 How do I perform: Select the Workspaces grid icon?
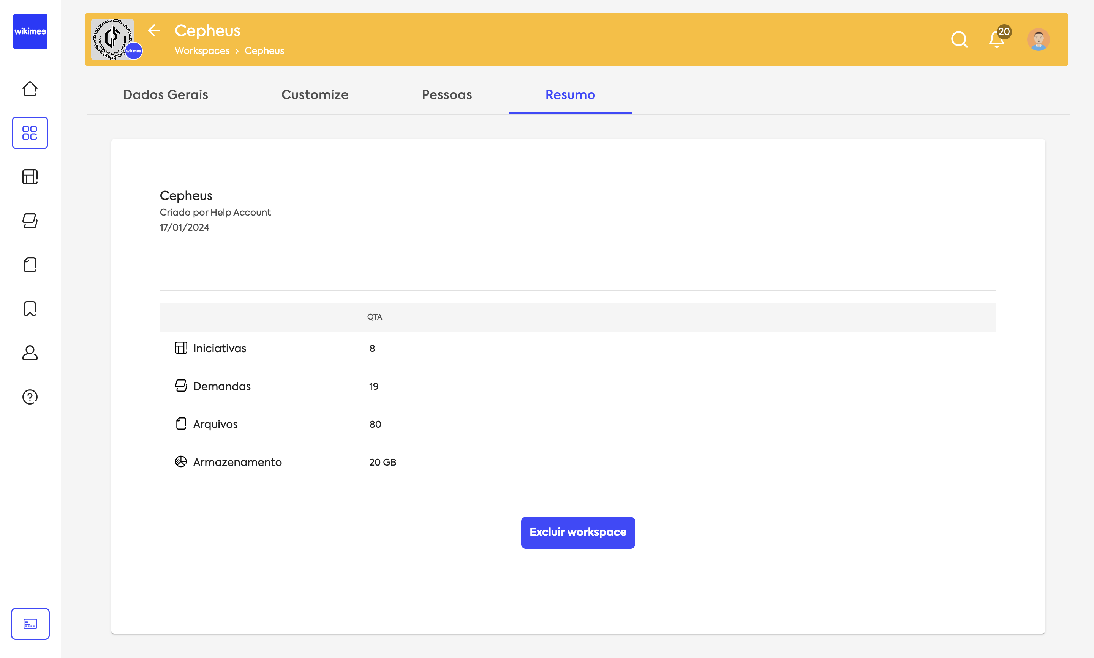[x=30, y=132]
